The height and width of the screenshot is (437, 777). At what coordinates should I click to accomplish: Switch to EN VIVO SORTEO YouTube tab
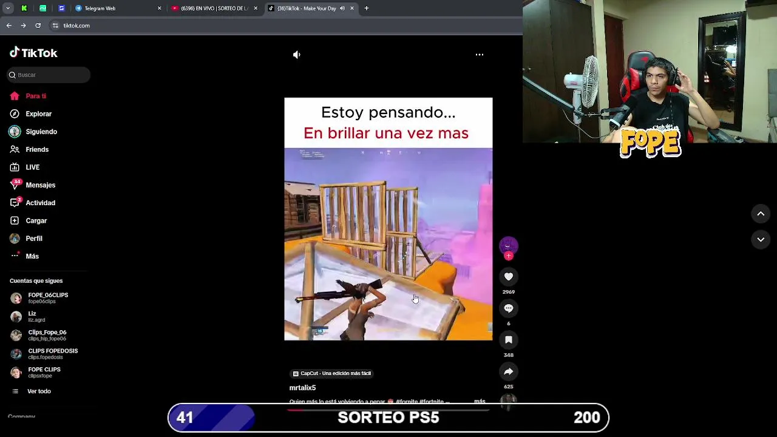(213, 8)
